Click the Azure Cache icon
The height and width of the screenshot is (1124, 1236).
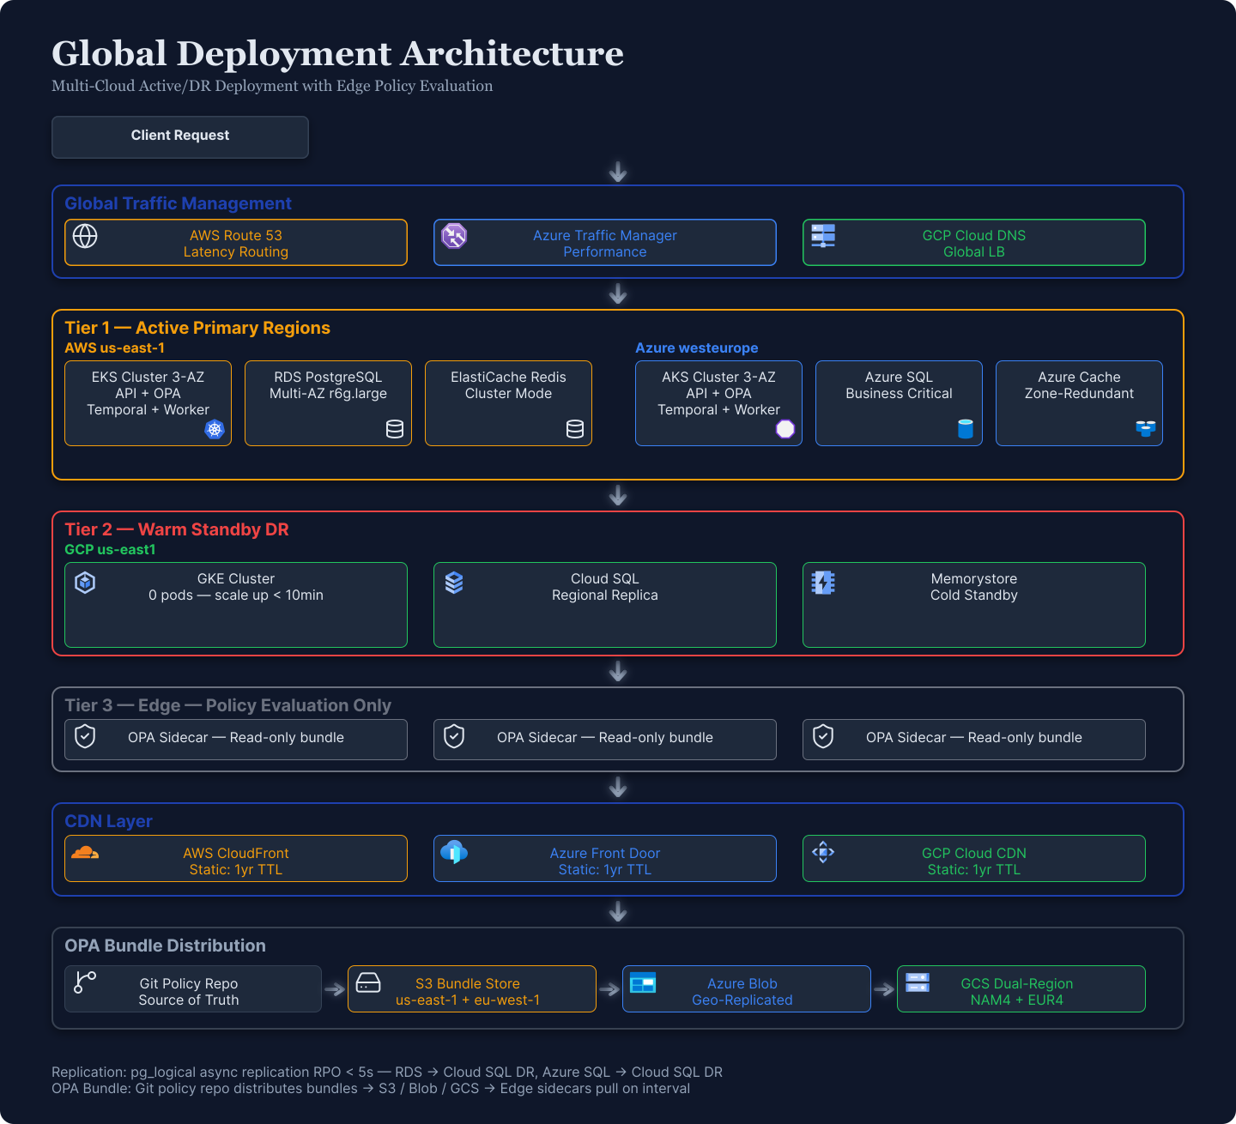(1146, 429)
